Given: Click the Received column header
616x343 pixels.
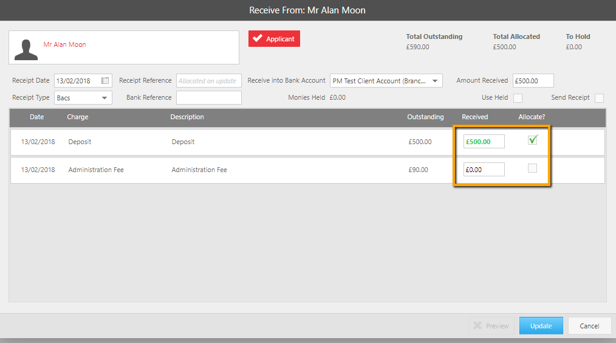Looking at the screenshot, I should 475,117.
